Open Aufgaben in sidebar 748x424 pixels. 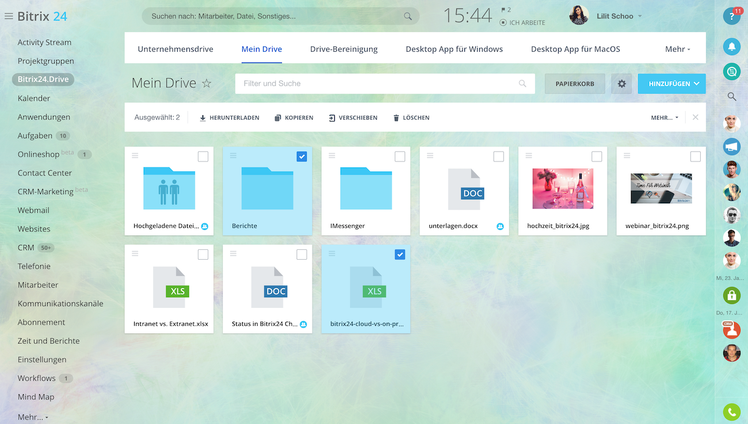(35, 136)
